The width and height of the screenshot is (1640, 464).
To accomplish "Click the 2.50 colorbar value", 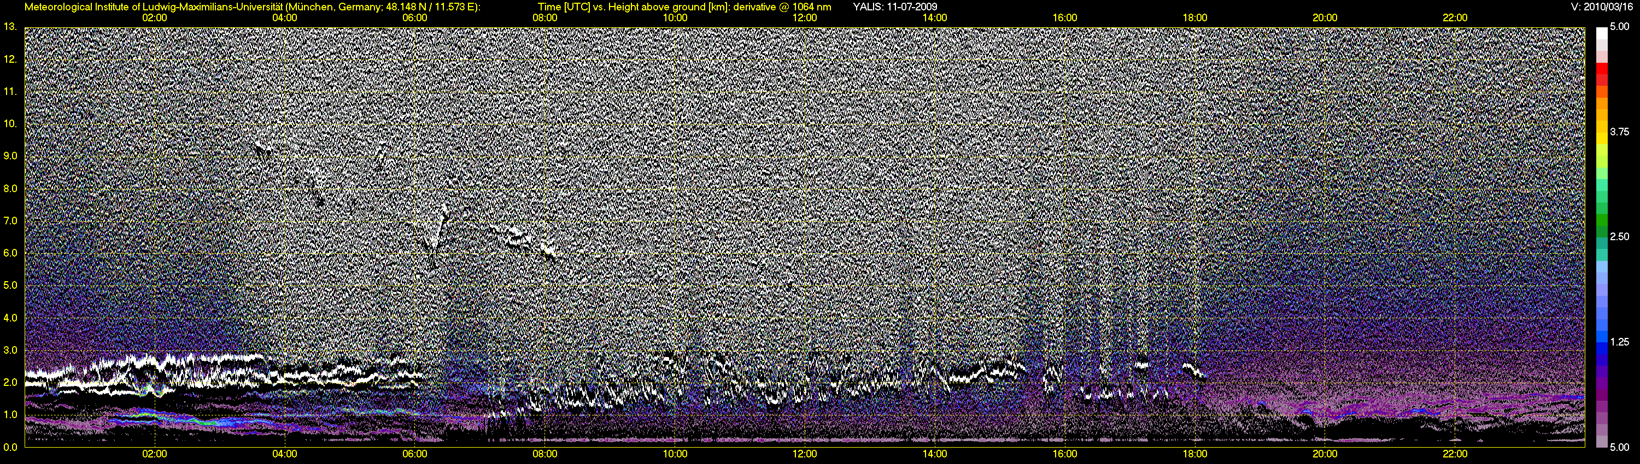I will click(x=1620, y=236).
